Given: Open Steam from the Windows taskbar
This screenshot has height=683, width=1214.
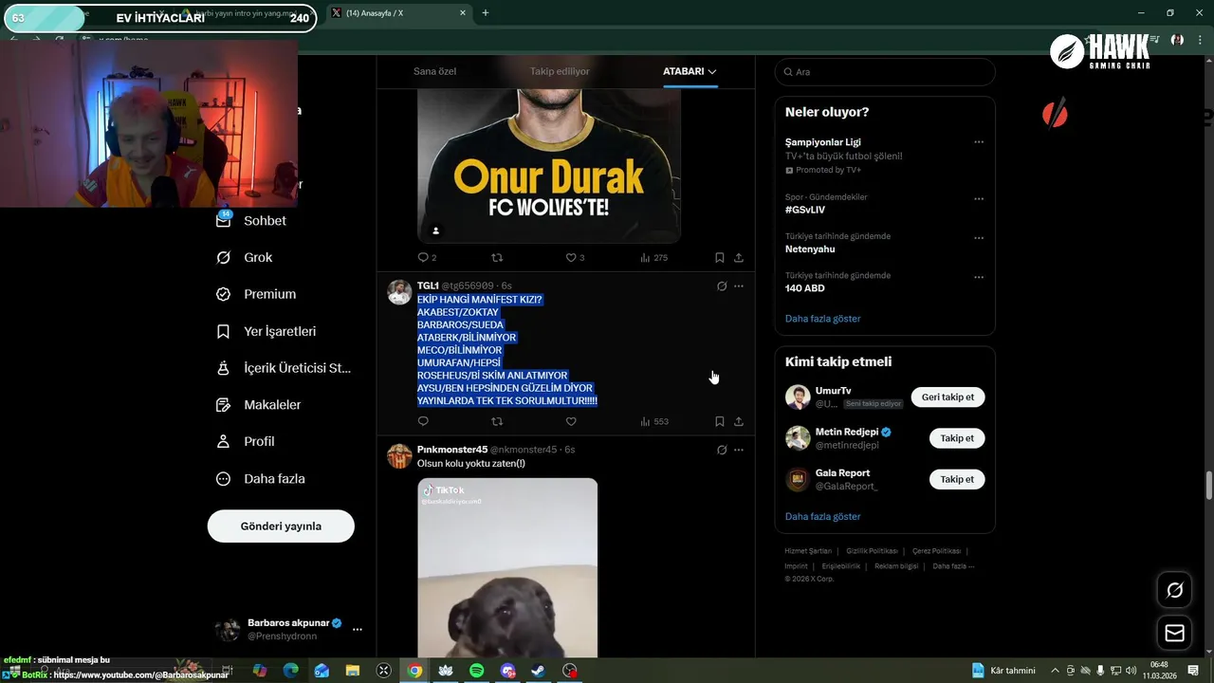Looking at the screenshot, I should 538,671.
